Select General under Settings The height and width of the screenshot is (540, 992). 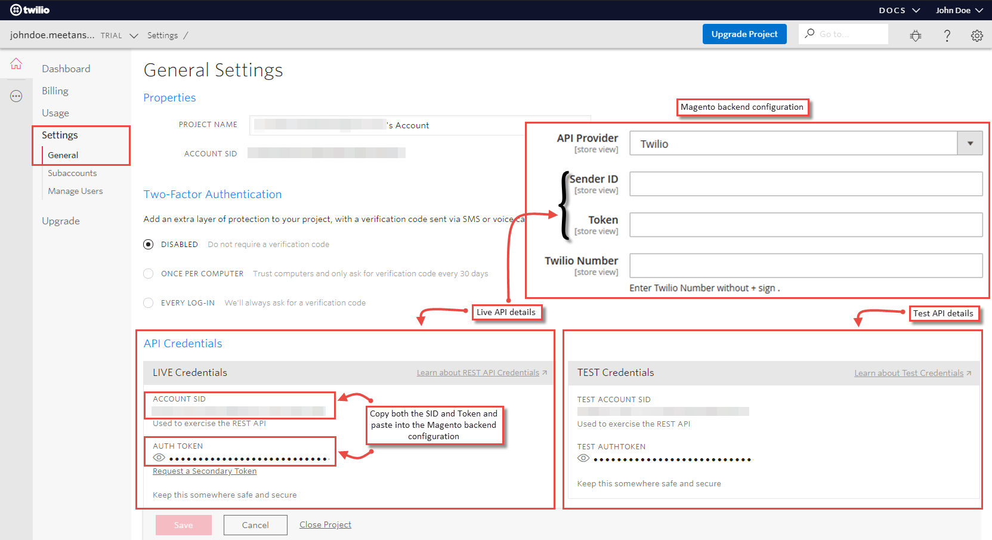[63, 155]
